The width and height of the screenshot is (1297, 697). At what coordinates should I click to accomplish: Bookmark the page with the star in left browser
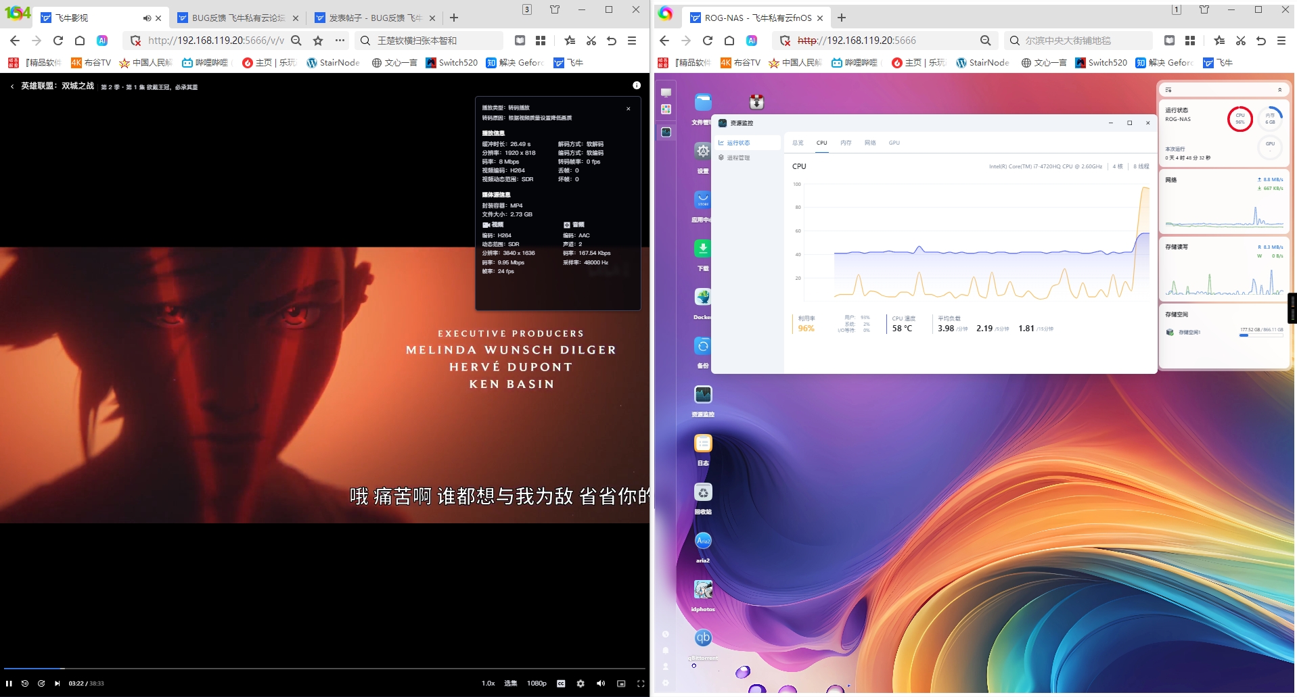(318, 41)
